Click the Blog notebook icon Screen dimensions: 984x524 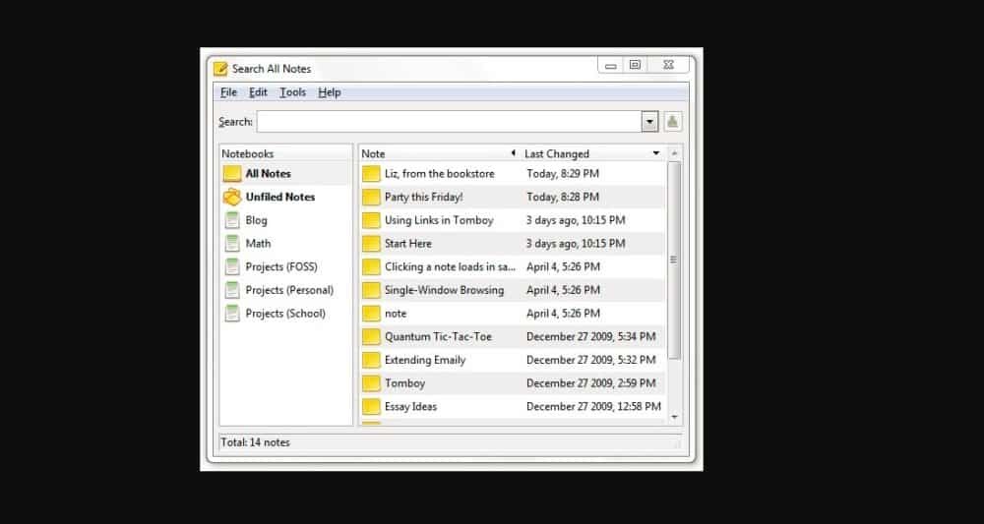[232, 220]
